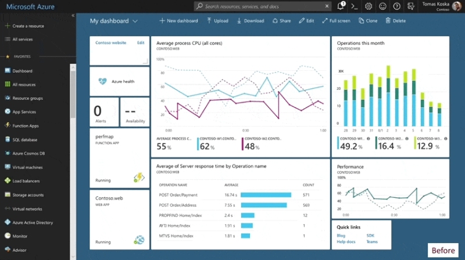Click the Azure health heart icon
465x260 pixels.
pos(102,81)
